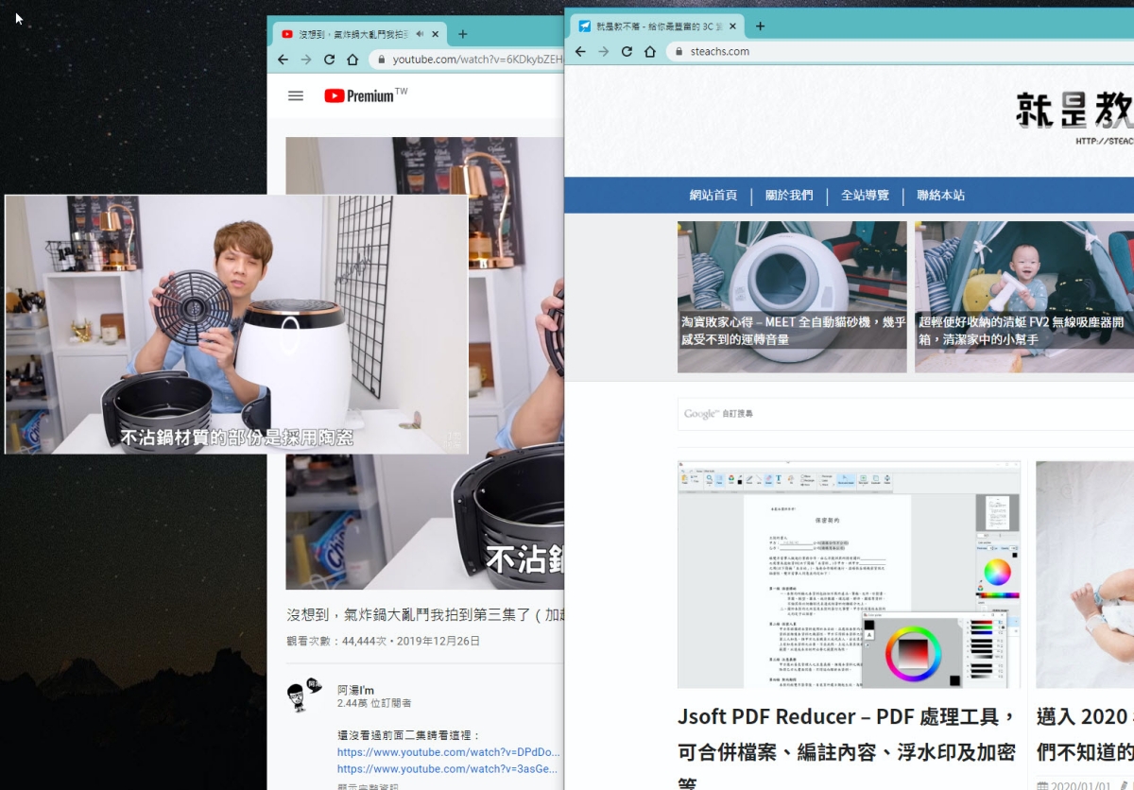Image resolution: width=1134 pixels, height=790 pixels.
Task: Open 聯絡本站 navigation item
Action: 940,196
